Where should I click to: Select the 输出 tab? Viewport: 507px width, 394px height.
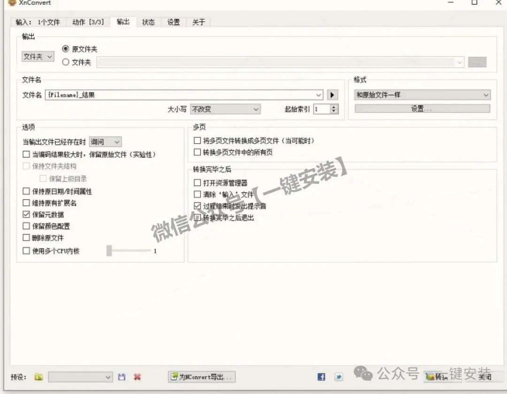(123, 22)
